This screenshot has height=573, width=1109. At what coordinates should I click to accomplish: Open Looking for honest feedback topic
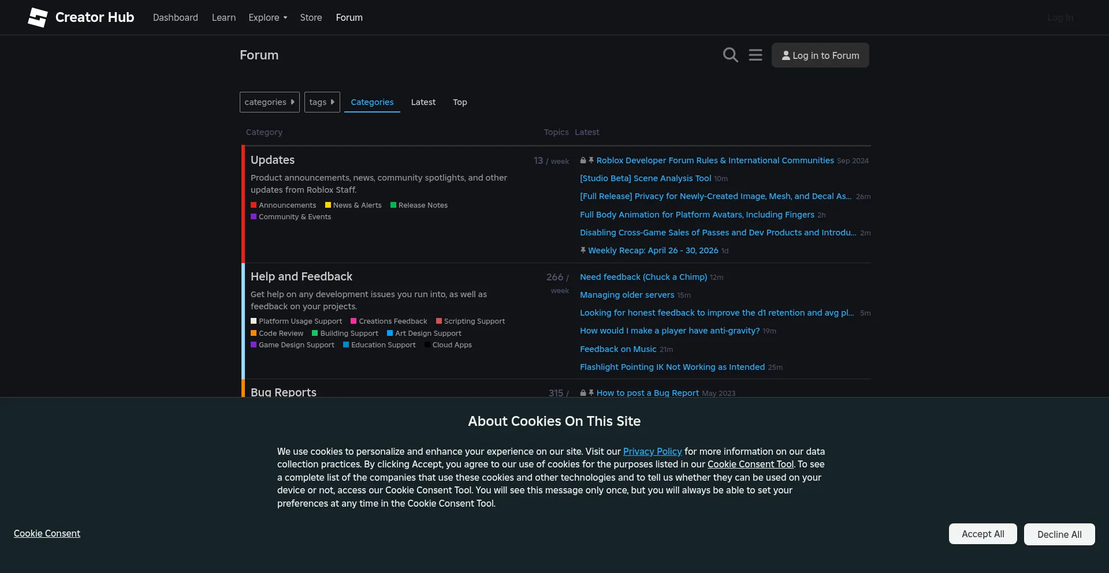[717, 313]
